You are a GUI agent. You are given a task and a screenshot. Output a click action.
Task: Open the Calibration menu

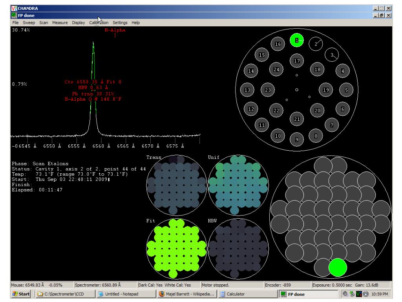coord(99,22)
